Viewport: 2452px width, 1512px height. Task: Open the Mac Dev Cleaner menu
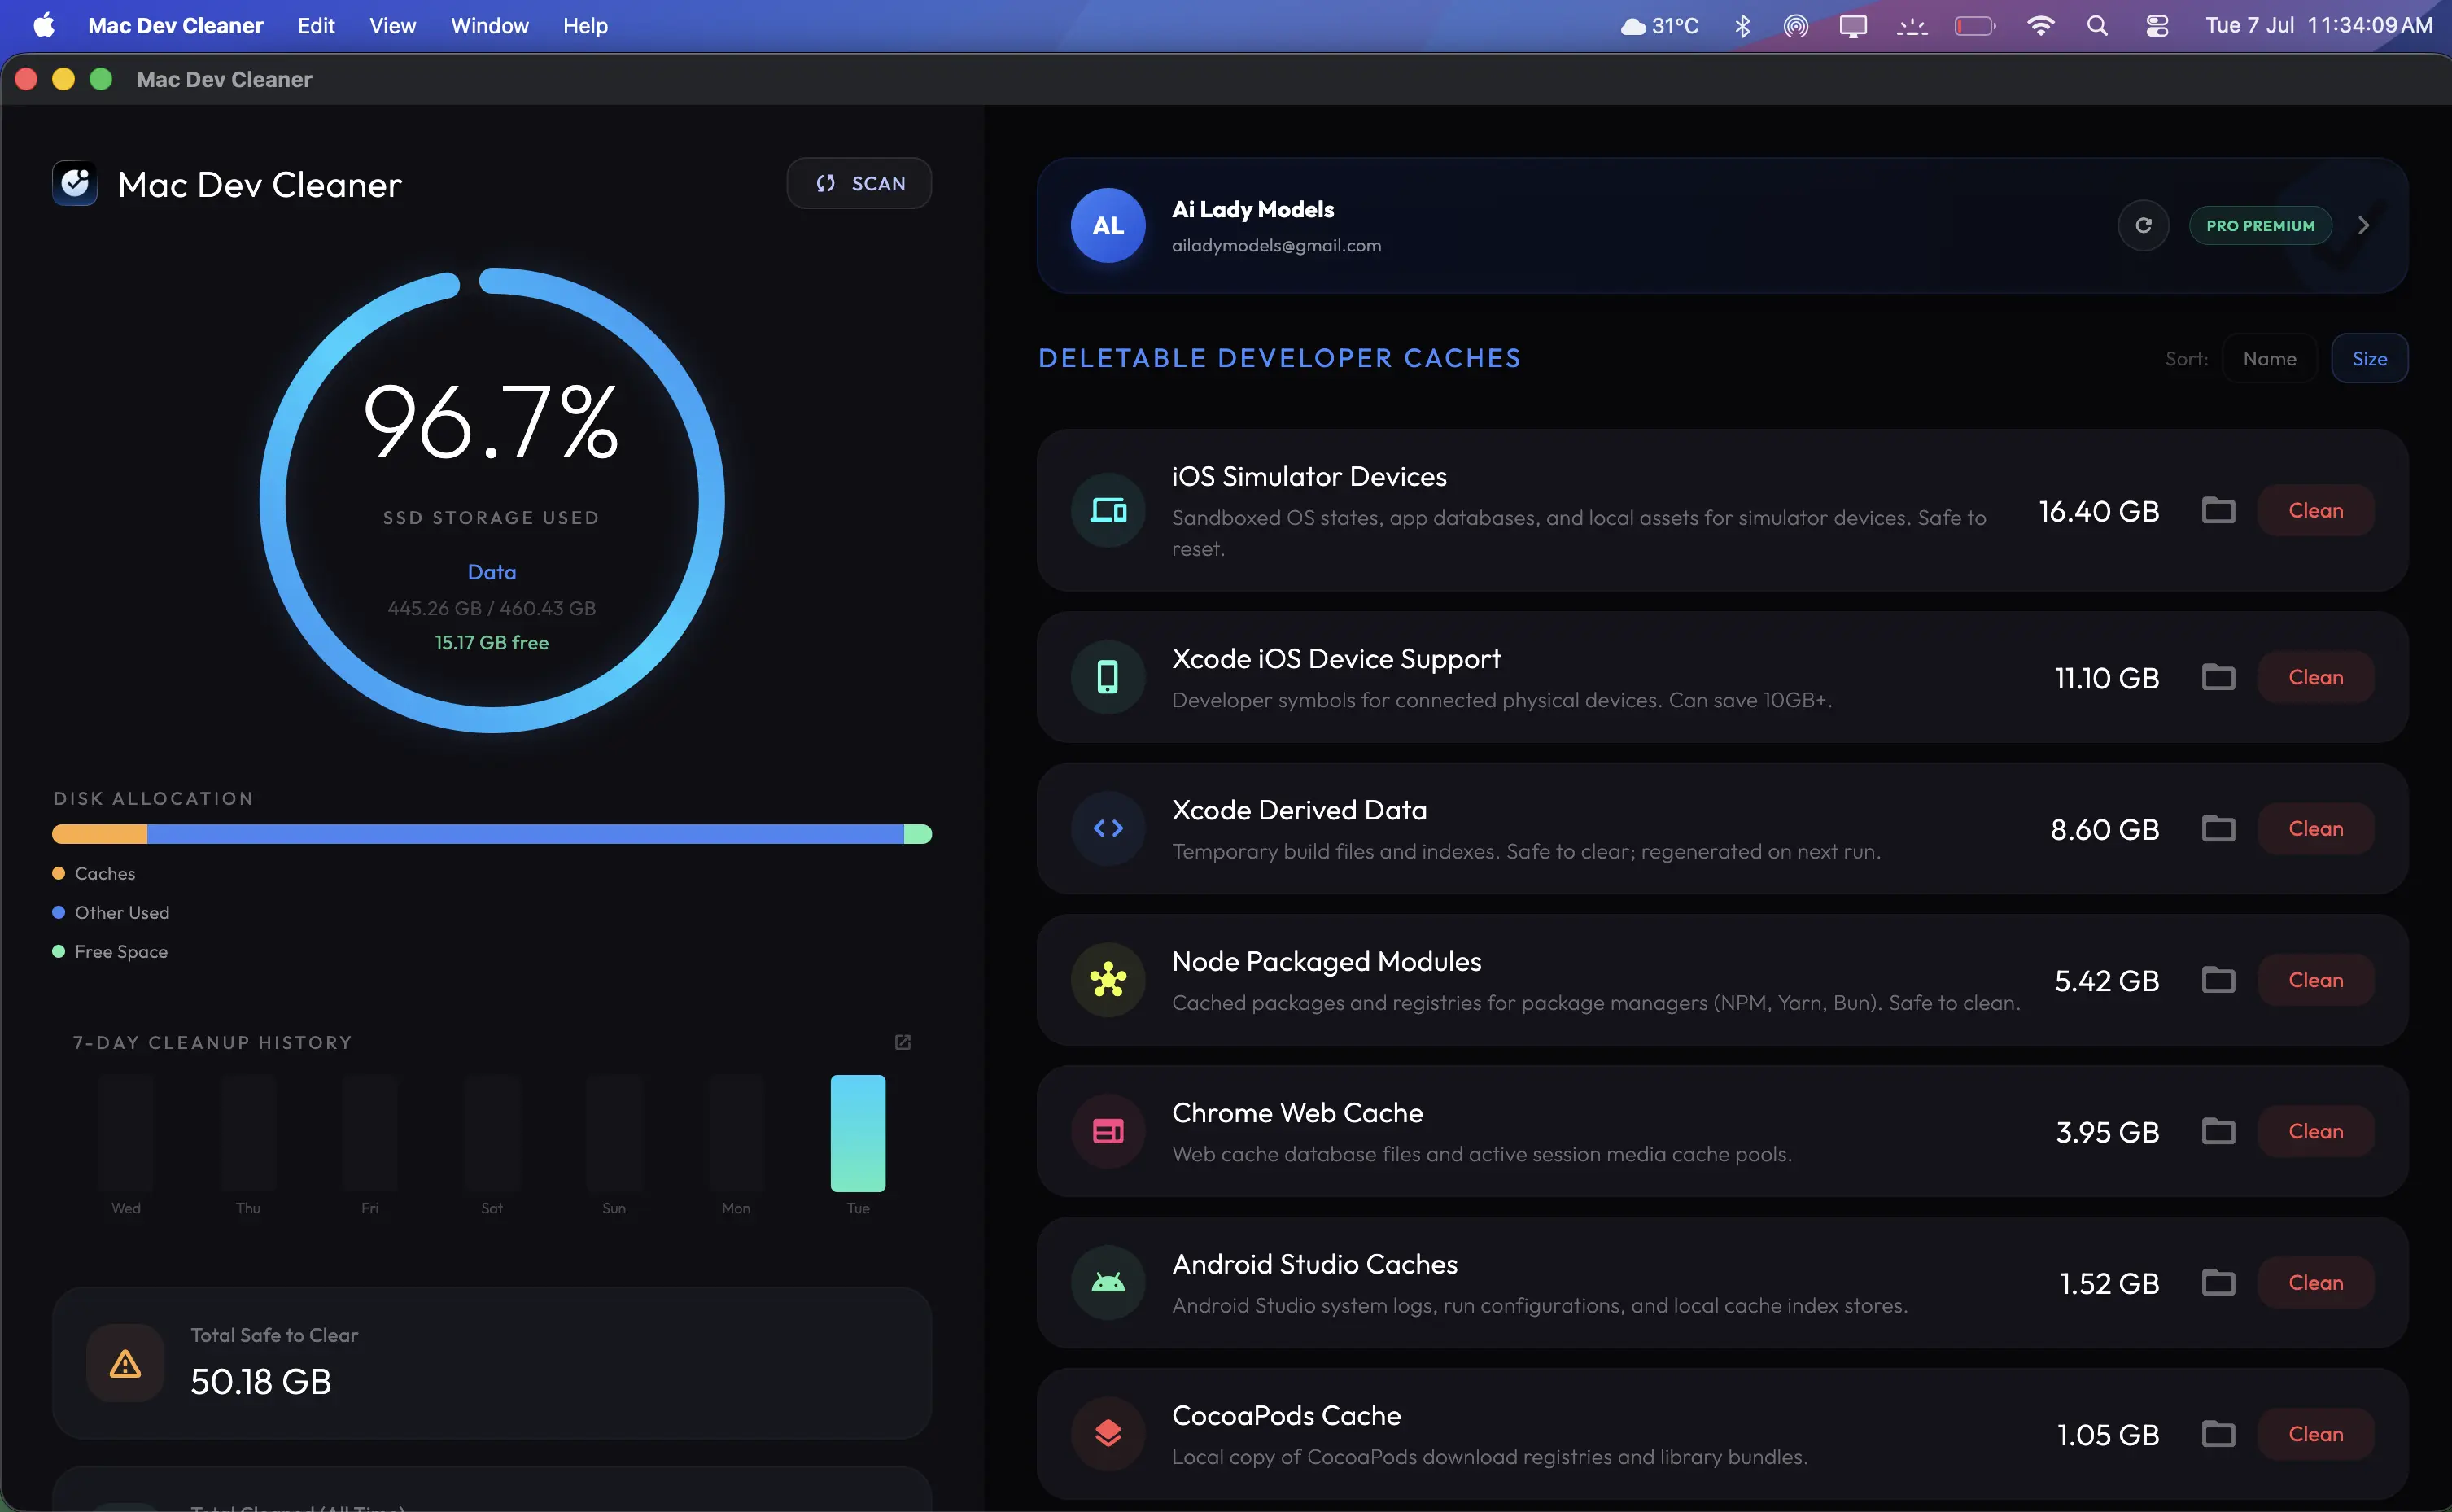point(175,25)
